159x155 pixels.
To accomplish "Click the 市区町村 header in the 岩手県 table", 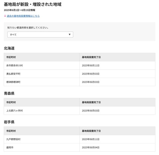I will click(x=42, y=131).
